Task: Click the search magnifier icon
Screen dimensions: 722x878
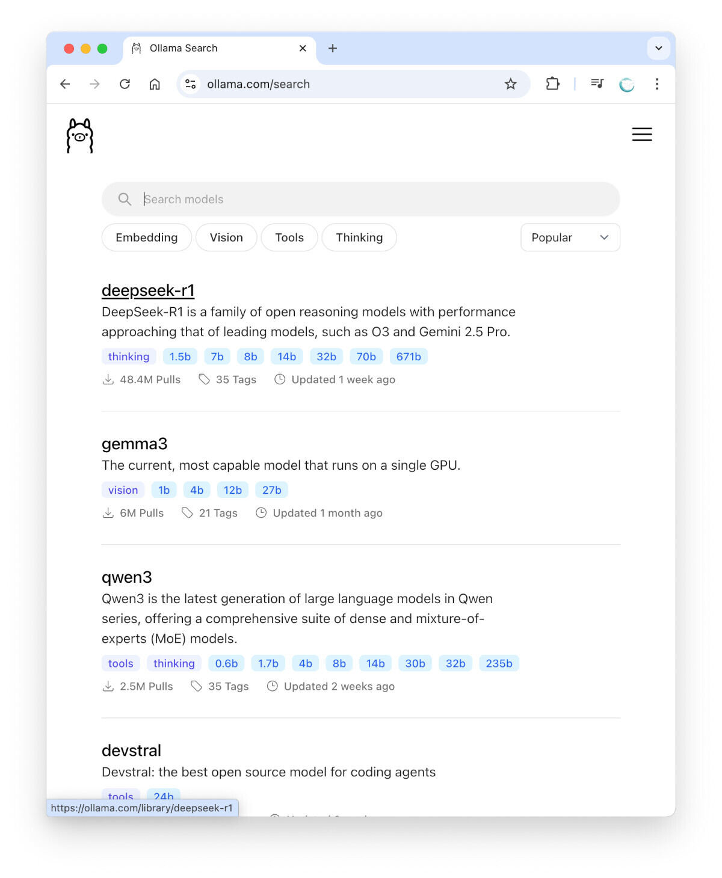Action: [x=125, y=199]
